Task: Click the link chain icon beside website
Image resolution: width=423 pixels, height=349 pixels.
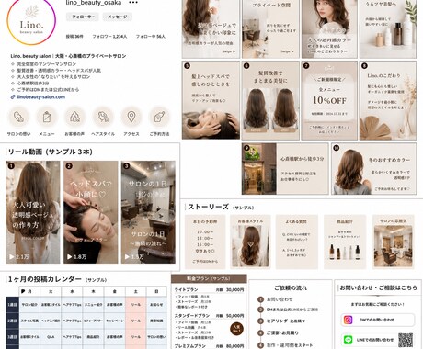Action: click(13, 97)
